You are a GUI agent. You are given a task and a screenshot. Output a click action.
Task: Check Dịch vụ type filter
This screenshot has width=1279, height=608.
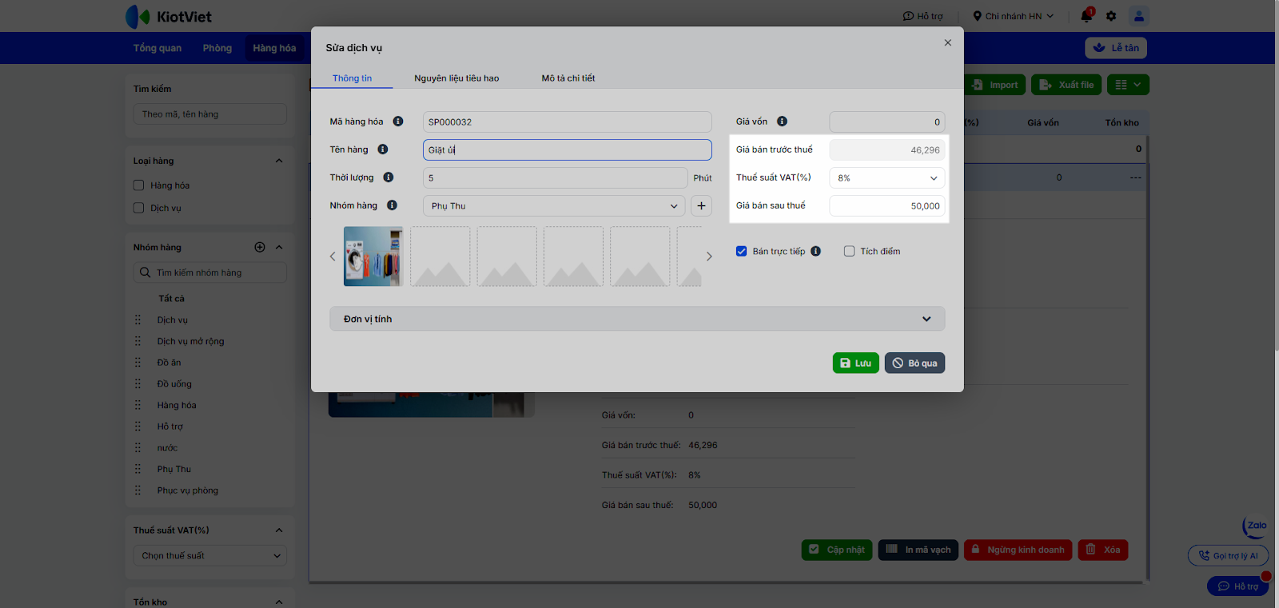point(138,208)
